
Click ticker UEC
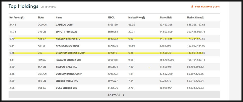(40, 53)
